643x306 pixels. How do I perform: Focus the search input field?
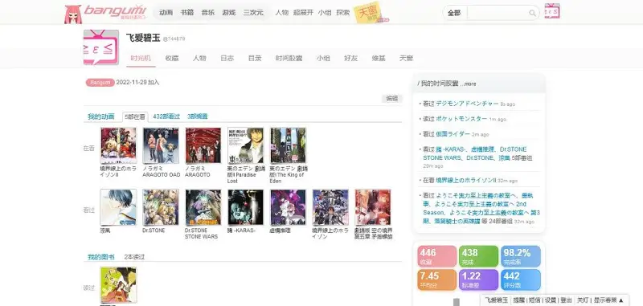pos(497,13)
